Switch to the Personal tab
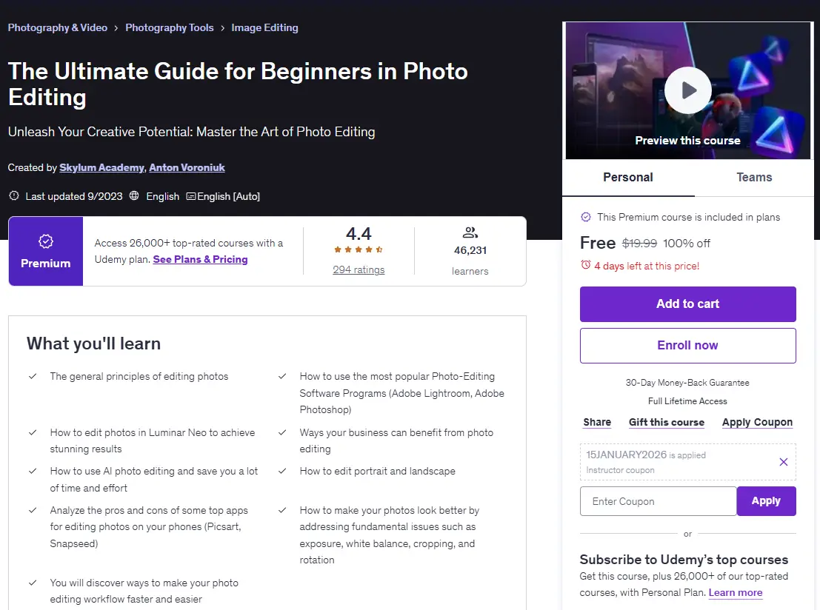Image resolution: width=820 pixels, height=610 pixels. pos(628,177)
